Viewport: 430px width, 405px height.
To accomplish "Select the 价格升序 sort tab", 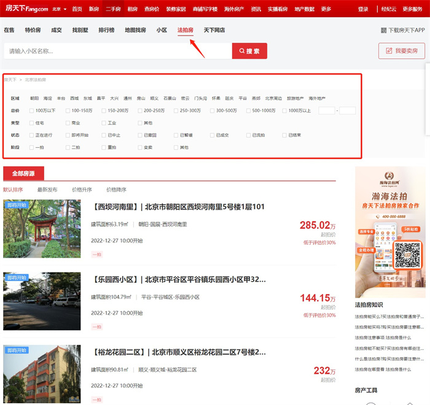I will tap(82, 190).
